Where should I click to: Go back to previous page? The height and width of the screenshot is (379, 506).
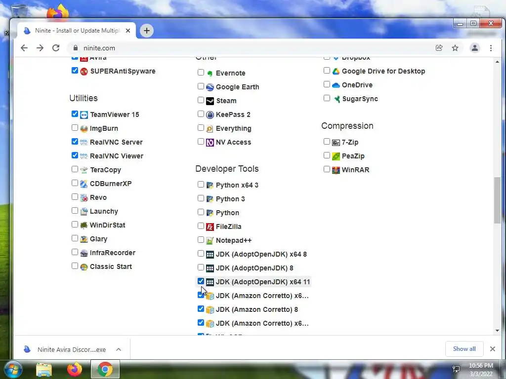(24, 48)
